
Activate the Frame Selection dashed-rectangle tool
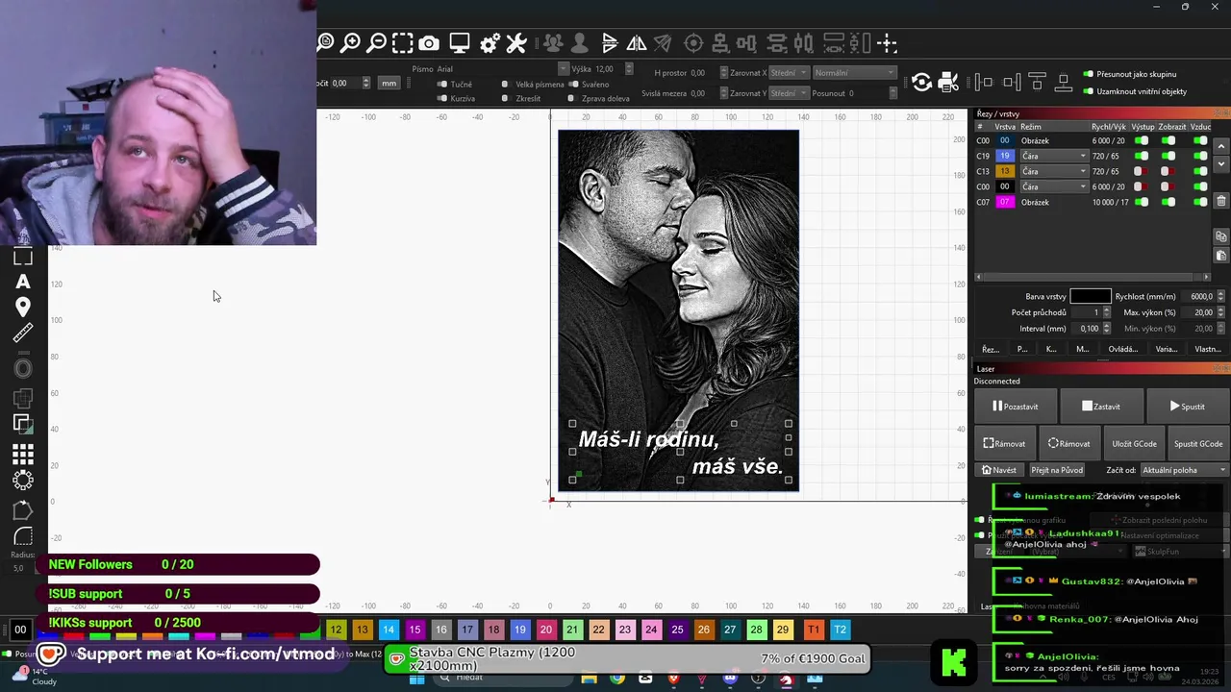click(403, 43)
